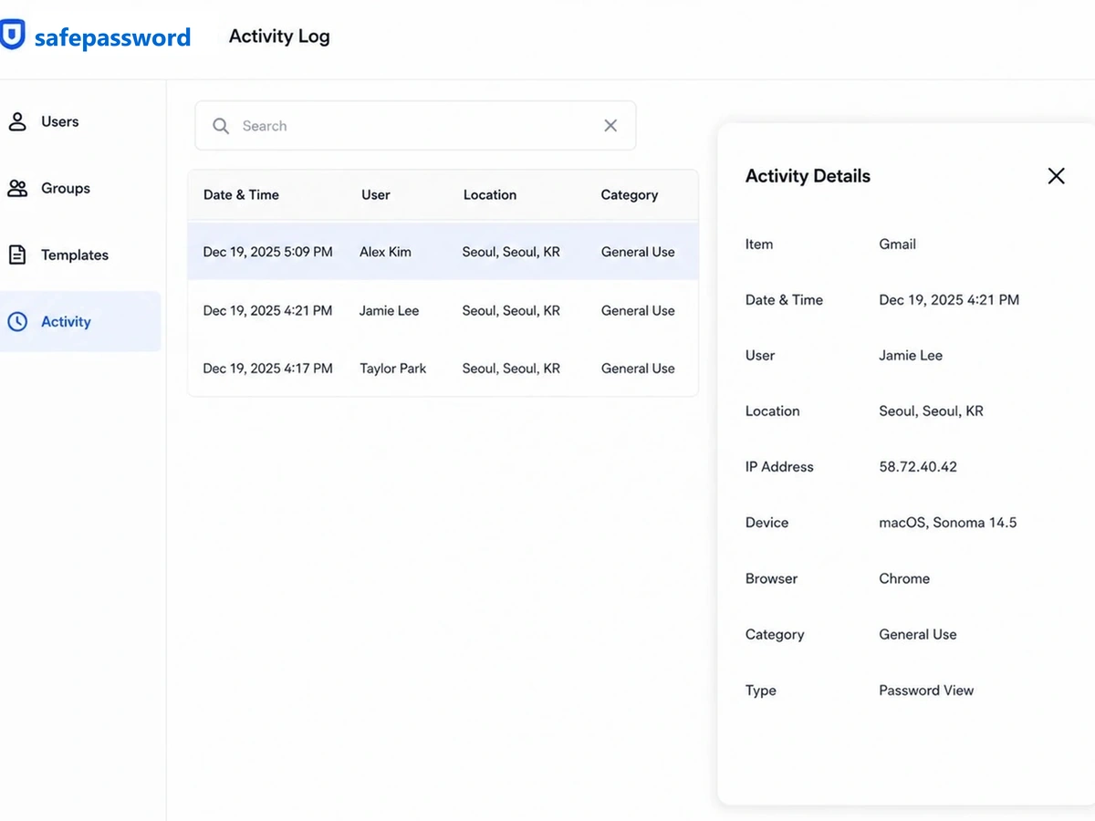Click the Activity Details panel heading
Viewport: 1095px width, 821px height.
click(808, 176)
